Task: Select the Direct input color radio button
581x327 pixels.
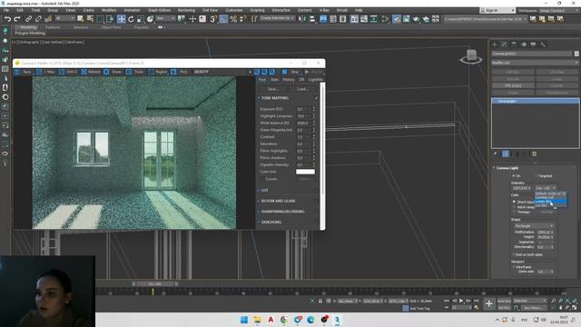Action: click(x=514, y=202)
